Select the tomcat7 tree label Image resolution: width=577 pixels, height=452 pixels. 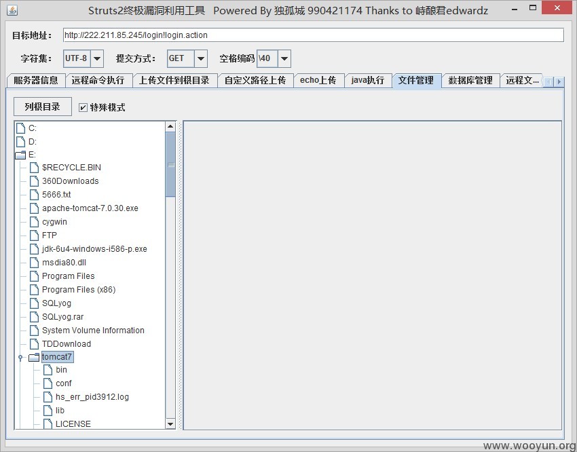tap(57, 357)
